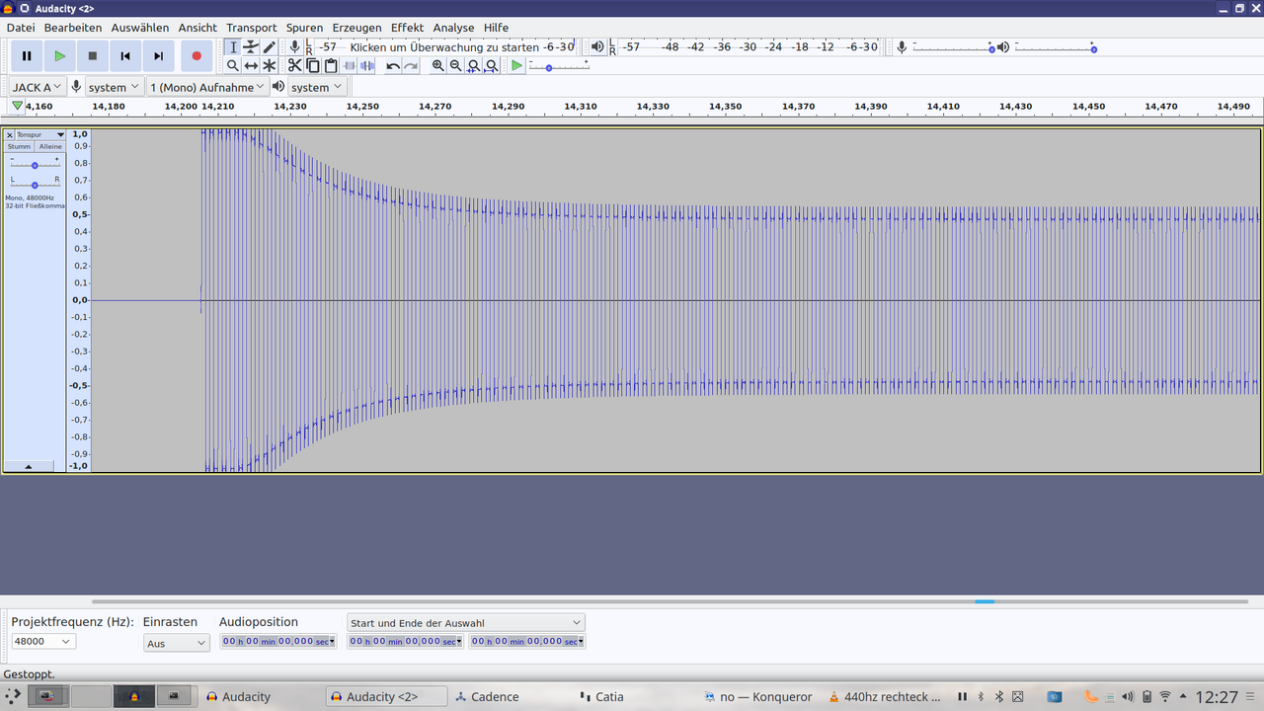Open the Erzeugen menu
The width and height of the screenshot is (1264, 711).
356,28
